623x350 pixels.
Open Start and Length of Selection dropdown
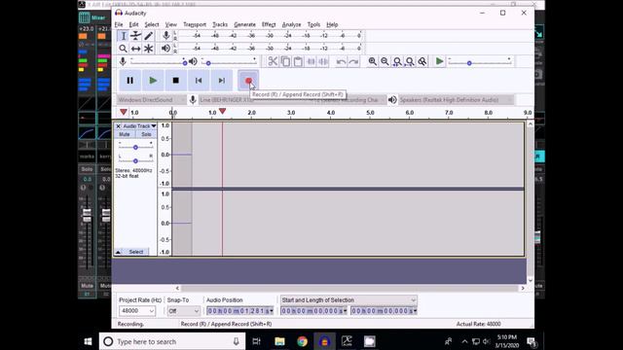(x=348, y=300)
